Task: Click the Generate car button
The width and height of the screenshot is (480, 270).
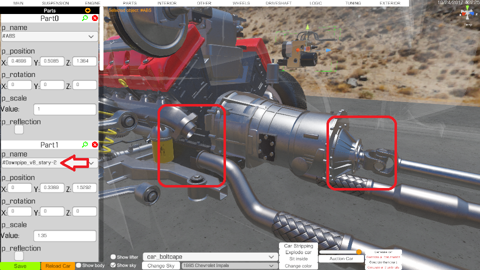Action: tap(383, 252)
